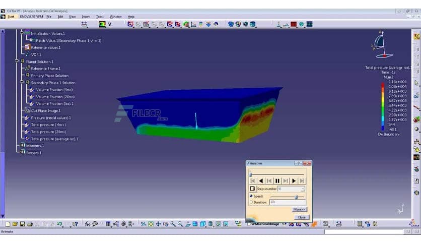Click the Isometric view cube icon
This screenshot has width=421, height=244.
coord(203,224)
